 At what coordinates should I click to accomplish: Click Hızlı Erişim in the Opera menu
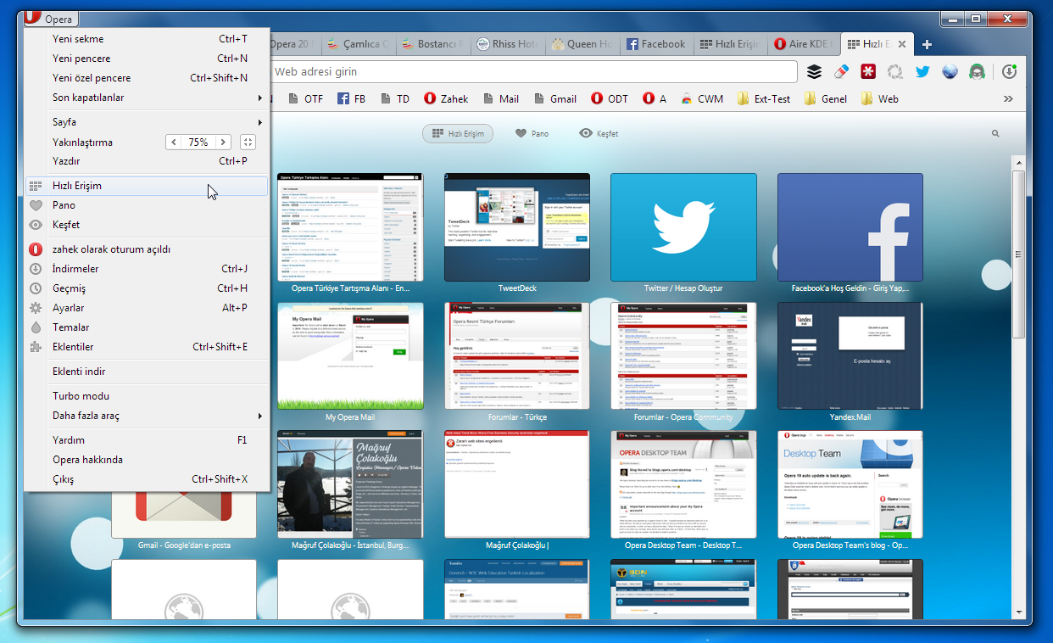[x=147, y=186]
